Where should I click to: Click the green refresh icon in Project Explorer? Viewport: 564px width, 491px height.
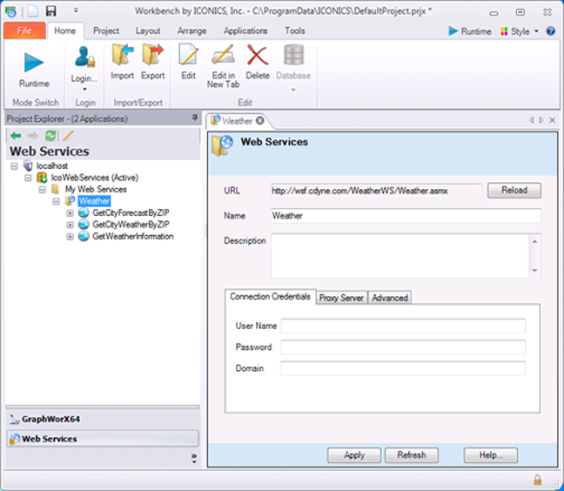click(50, 136)
